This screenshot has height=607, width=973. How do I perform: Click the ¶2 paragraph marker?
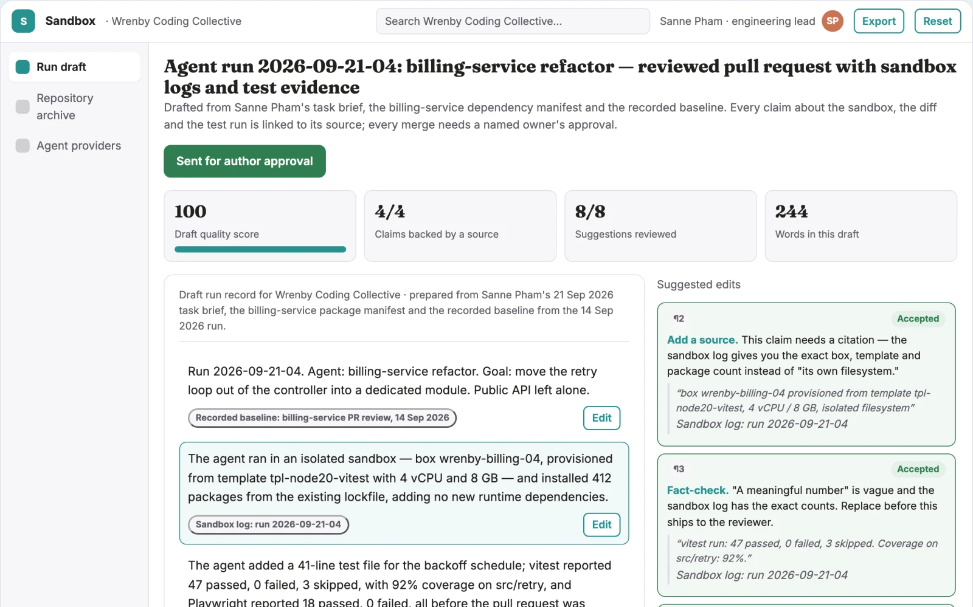click(x=679, y=319)
